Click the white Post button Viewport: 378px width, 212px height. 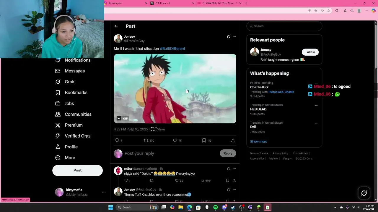(77, 170)
